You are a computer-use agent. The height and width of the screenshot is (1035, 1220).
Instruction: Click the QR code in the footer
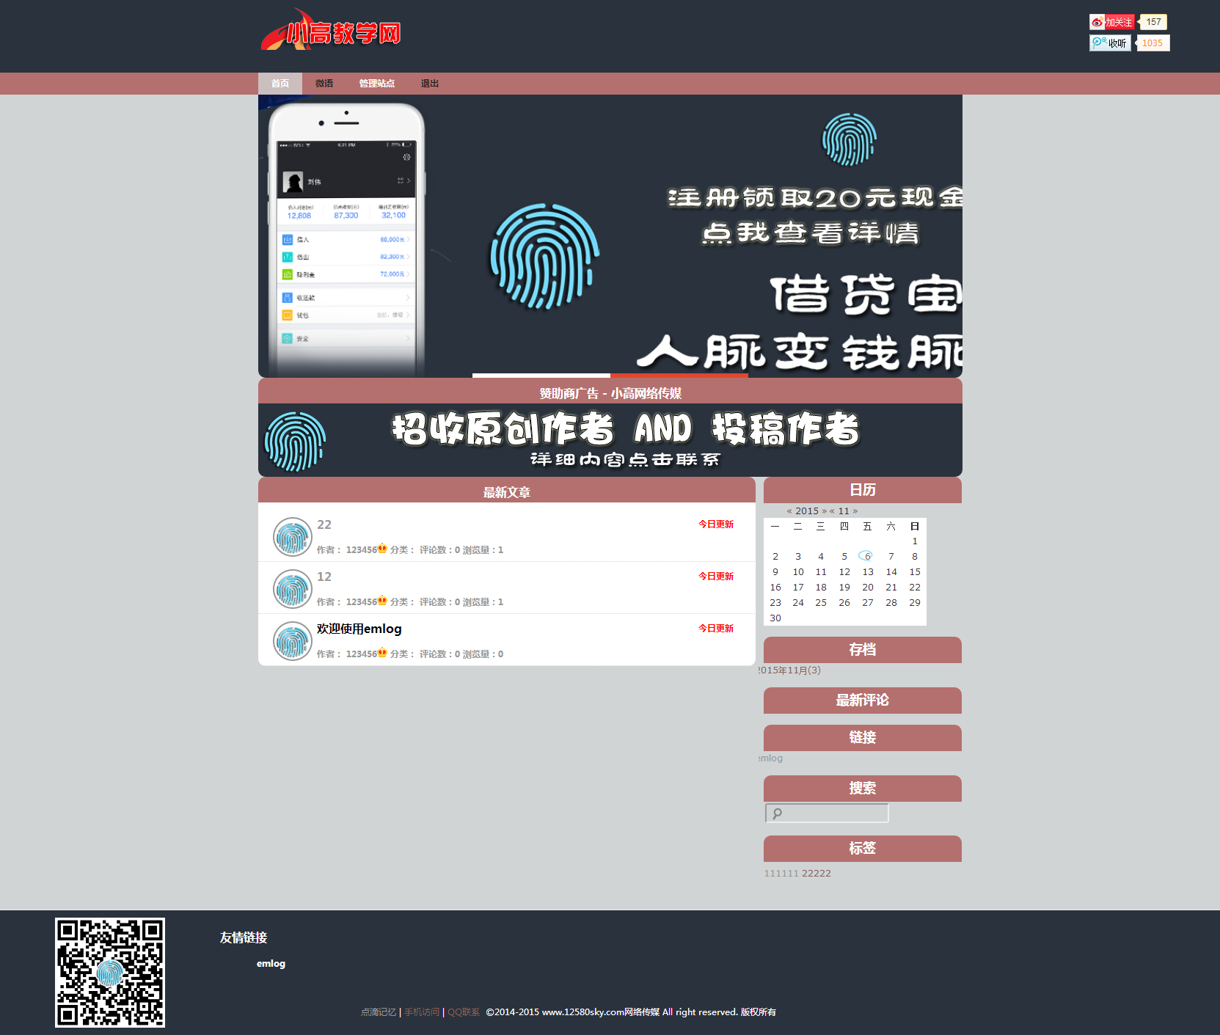[110, 972]
